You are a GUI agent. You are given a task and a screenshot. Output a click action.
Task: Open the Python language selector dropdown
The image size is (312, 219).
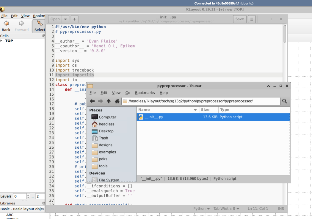tap(201, 209)
